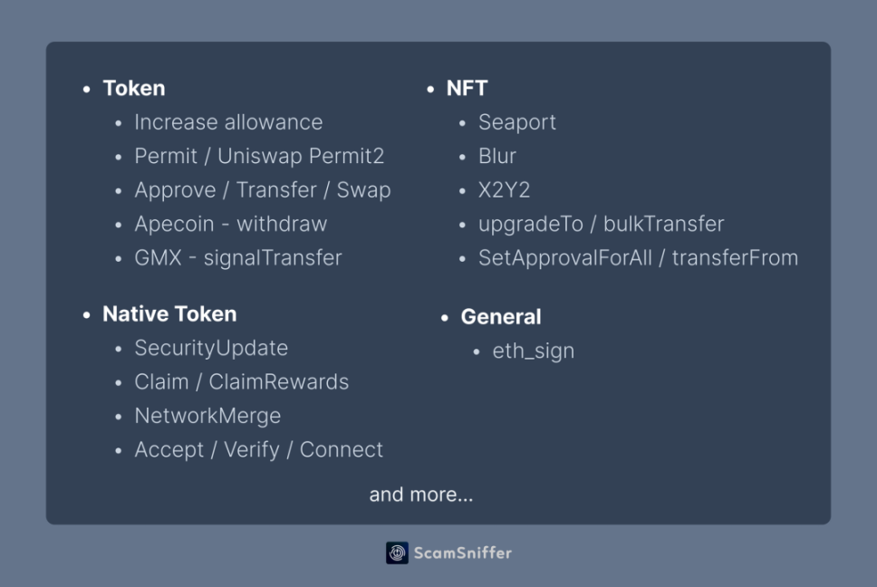The height and width of the screenshot is (587, 877).
Task: Click the NFT heading
Action: (x=467, y=88)
